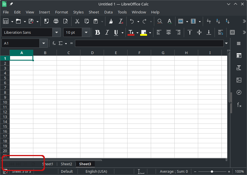Run the Spelling check icon
Screen dimensions: 247x175
[x=169, y=21]
